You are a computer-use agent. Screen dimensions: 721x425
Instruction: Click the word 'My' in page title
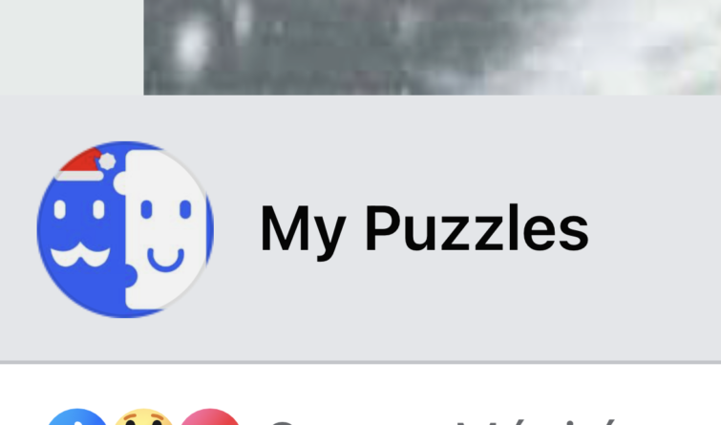pos(303,232)
